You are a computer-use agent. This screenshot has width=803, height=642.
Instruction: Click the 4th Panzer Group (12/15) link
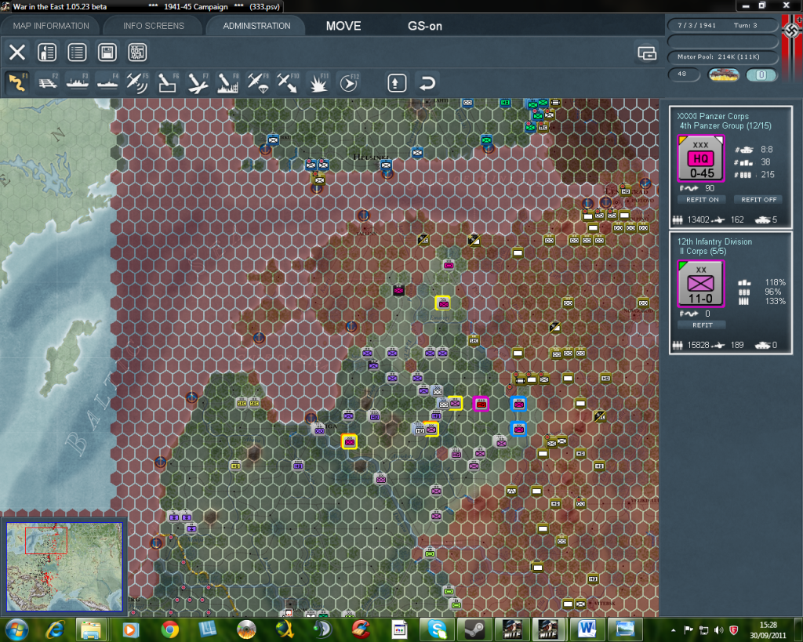[725, 126]
